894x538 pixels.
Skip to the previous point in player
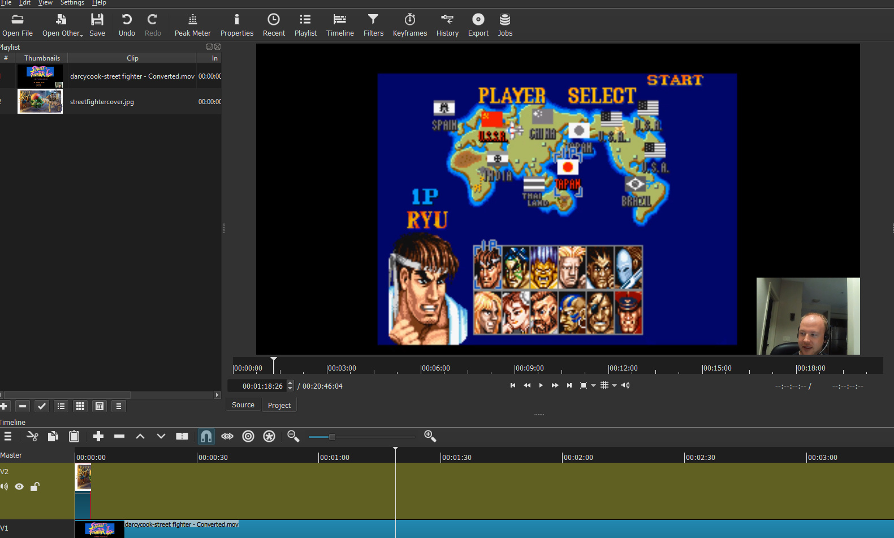pos(513,385)
